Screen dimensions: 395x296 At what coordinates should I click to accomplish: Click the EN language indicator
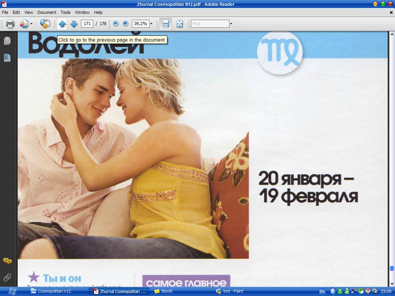(322, 291)
